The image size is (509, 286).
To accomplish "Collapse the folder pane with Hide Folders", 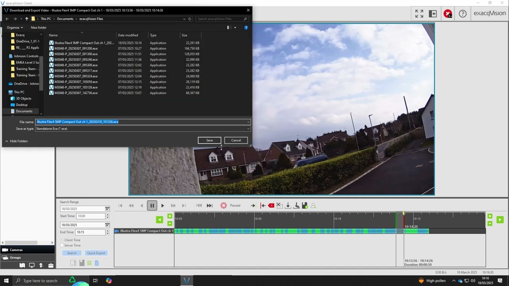I will pyautogui.click(x=16, y=141).
